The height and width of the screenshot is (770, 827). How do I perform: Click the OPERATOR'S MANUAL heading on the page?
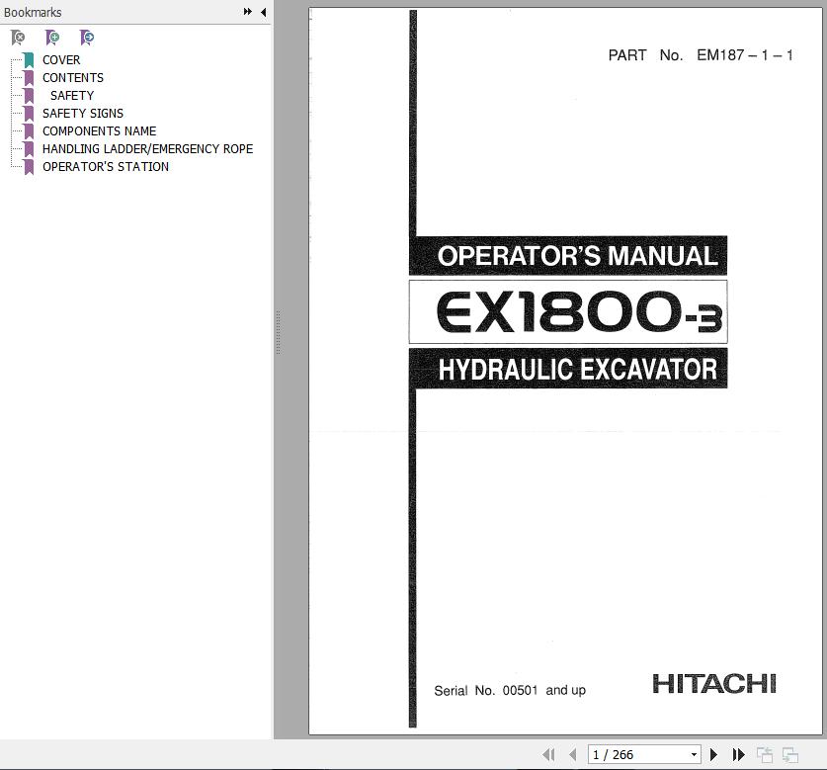click(x=577, y=256)
